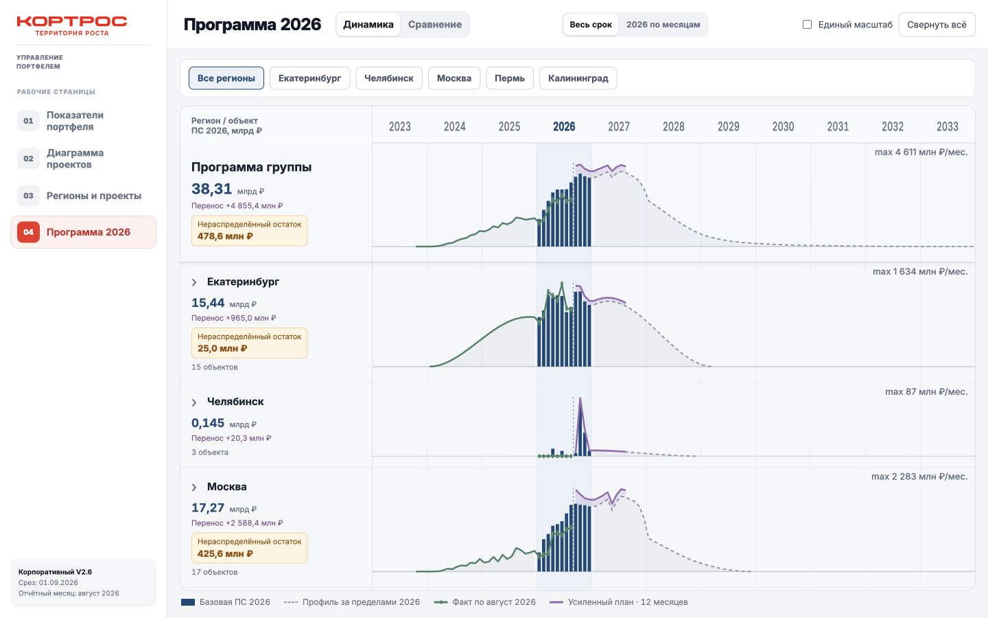Switch to the Динамика tab

tap(368, 25)
